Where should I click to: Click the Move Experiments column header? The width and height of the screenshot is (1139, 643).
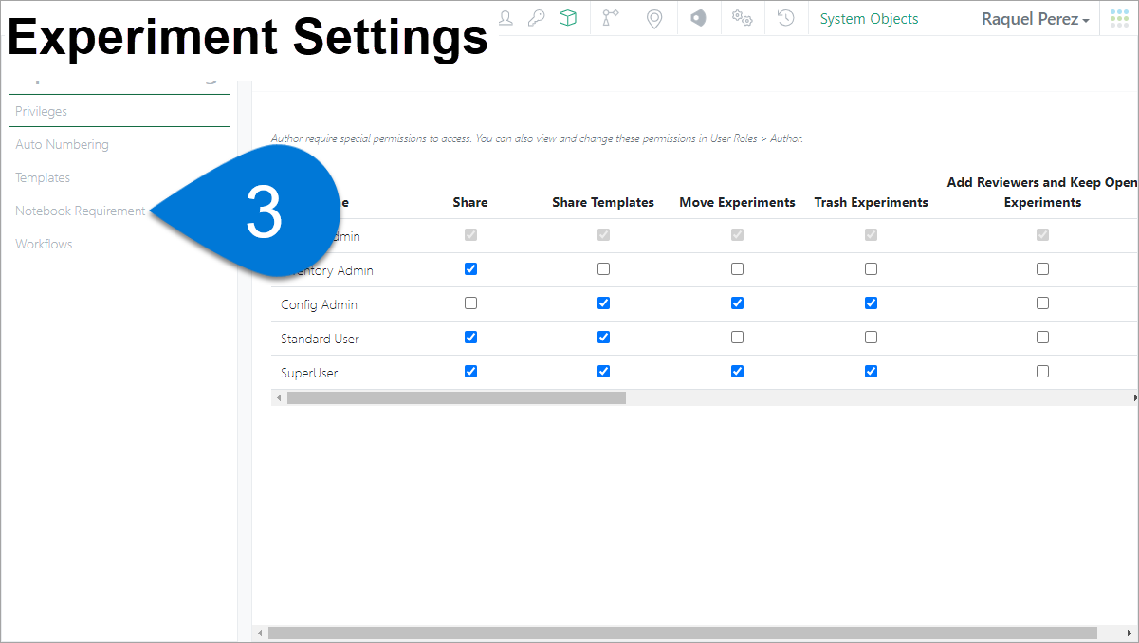coord(737,202)
